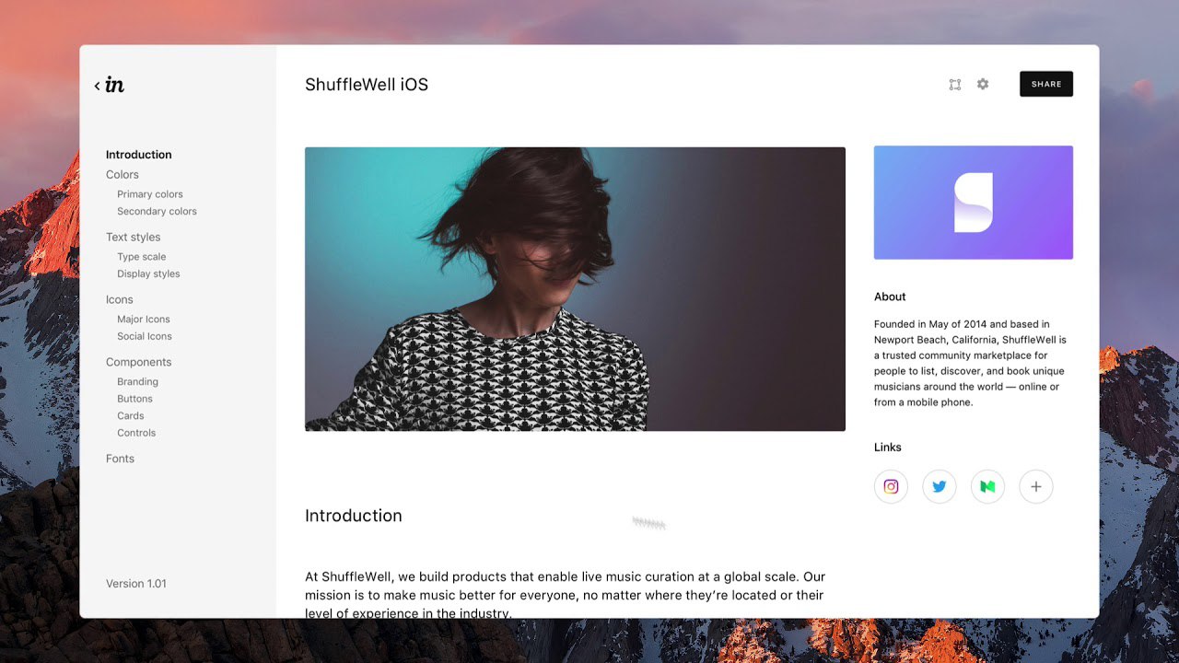Go to Fonts section

click(x=121, y=459)
